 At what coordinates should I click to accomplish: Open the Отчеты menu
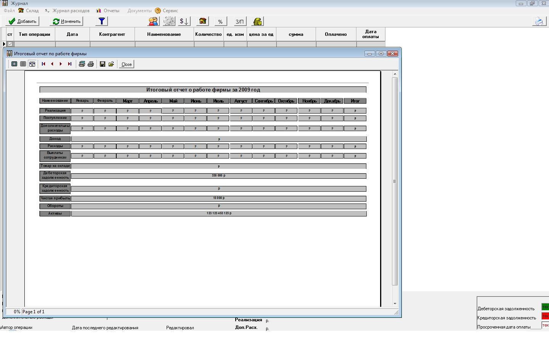[108, 11]
